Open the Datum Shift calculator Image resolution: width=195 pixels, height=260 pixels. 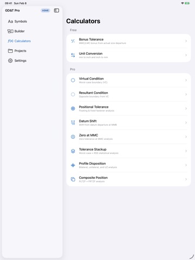128,122
